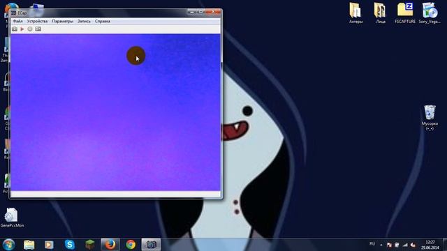Click the round record toolbar icon
This screenshot has width=447, height=251.
coord(30,29)
